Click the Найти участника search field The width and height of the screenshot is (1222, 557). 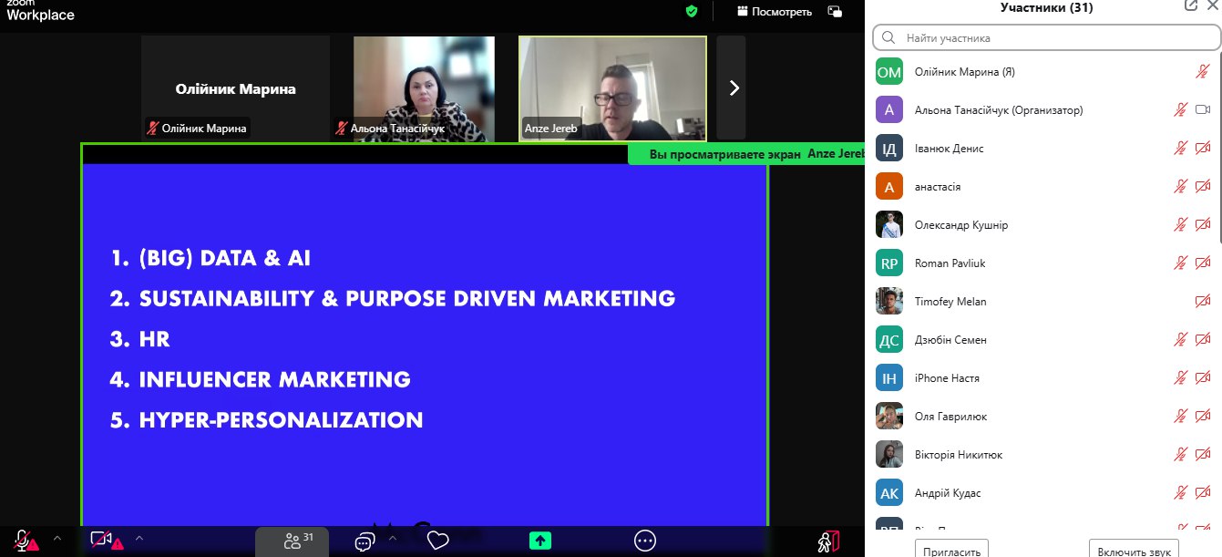1046,38
